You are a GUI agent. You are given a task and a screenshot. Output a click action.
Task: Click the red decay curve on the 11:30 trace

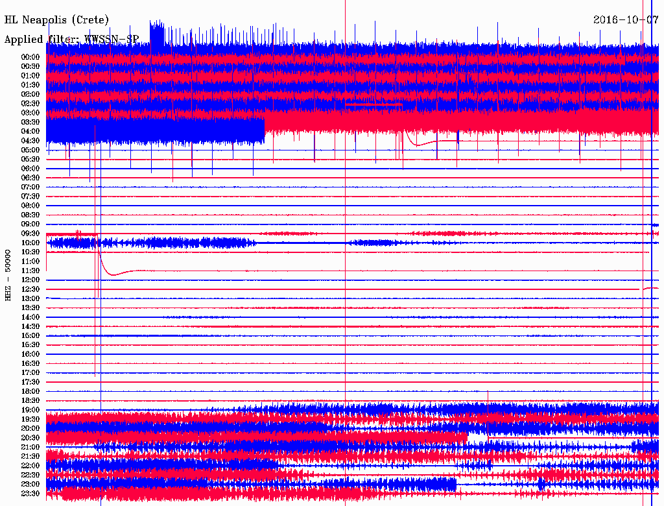click(x=115, y=274)
